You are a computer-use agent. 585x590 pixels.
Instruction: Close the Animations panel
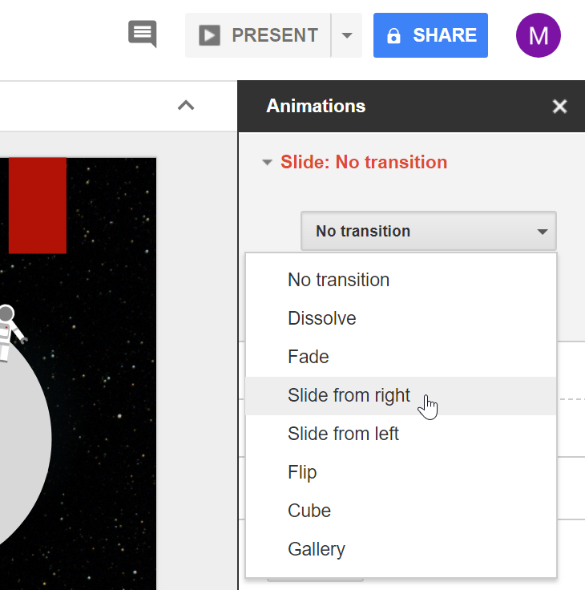(x=559, y=107)
